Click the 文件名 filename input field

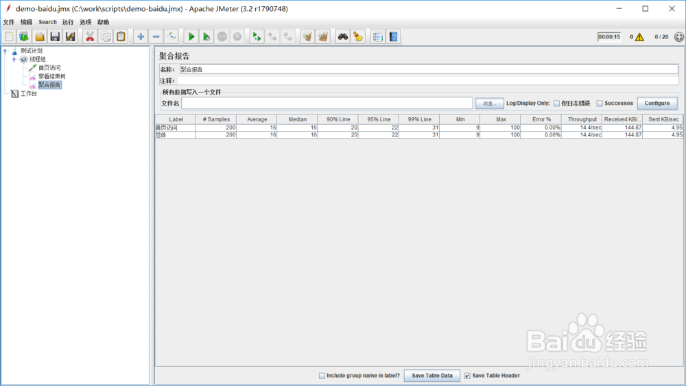(x=327, y=103)
